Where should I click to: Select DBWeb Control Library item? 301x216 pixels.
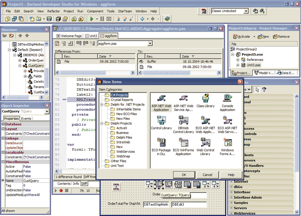[x=183, y=125]
